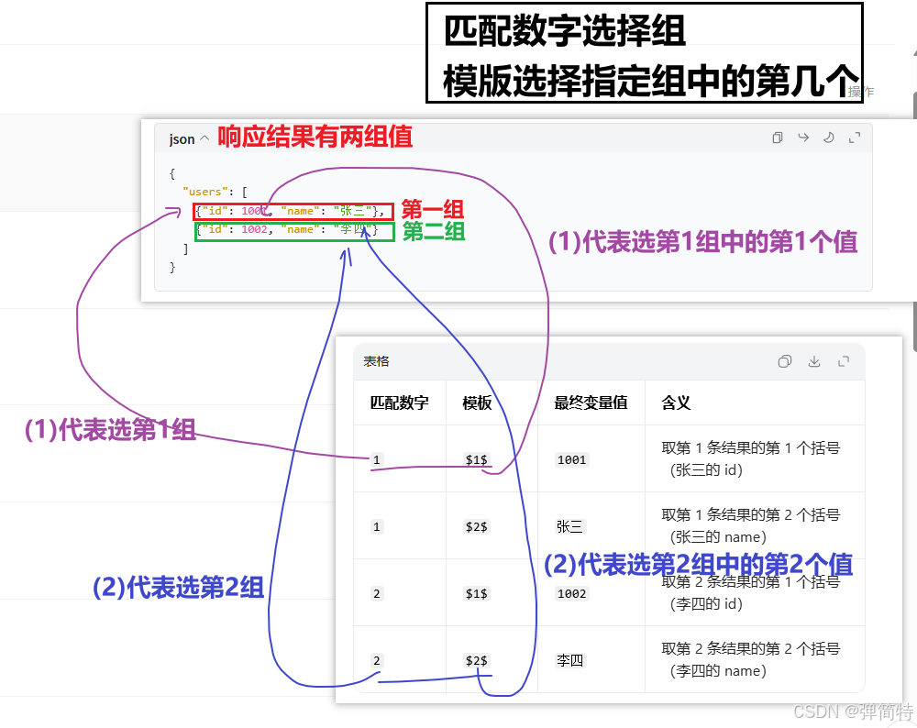The image size is (917, 728).
Task: Click the duplicate icon above the table
Action: coord(785,361)
